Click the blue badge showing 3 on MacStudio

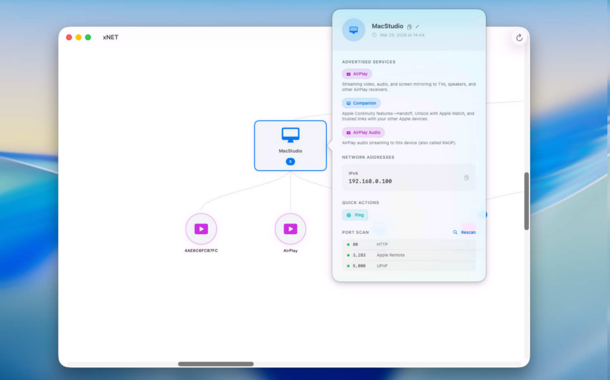pyautogui.click(x=290, y=162)
